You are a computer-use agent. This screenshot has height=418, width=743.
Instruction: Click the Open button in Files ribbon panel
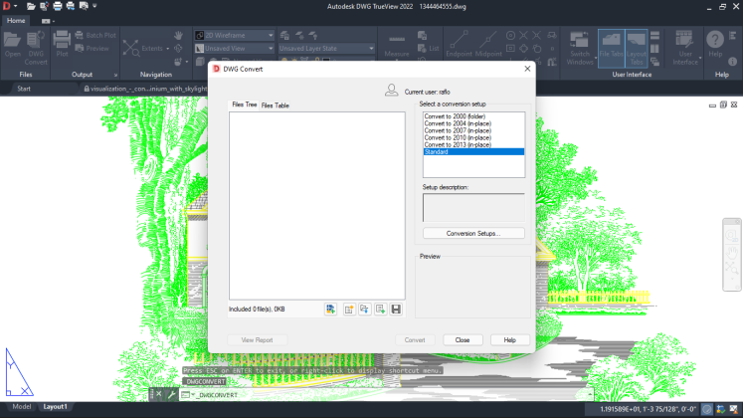[x=13, y=45]
